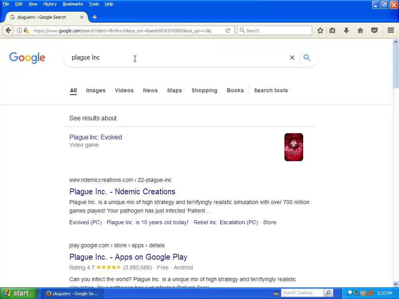Go to the Home page icon
This screenshot has height=299, width=399.
[x=360, y=30]
